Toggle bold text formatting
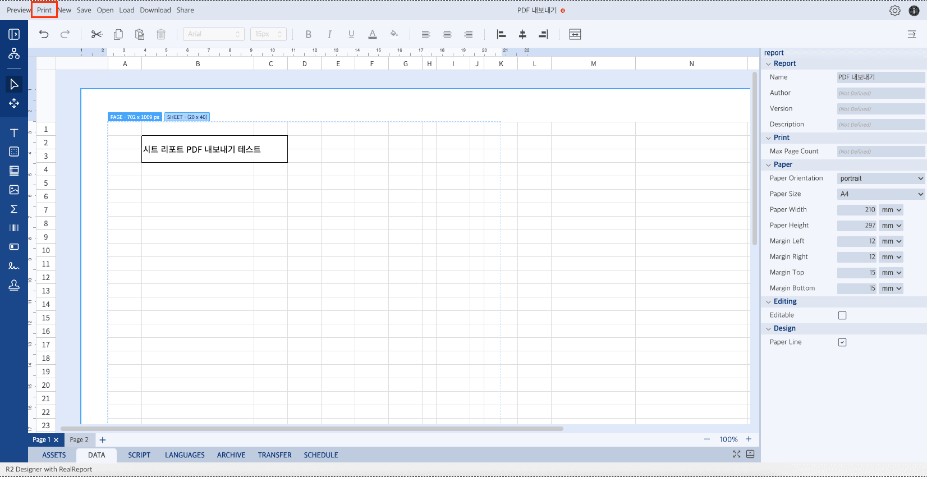 [308, 34]
